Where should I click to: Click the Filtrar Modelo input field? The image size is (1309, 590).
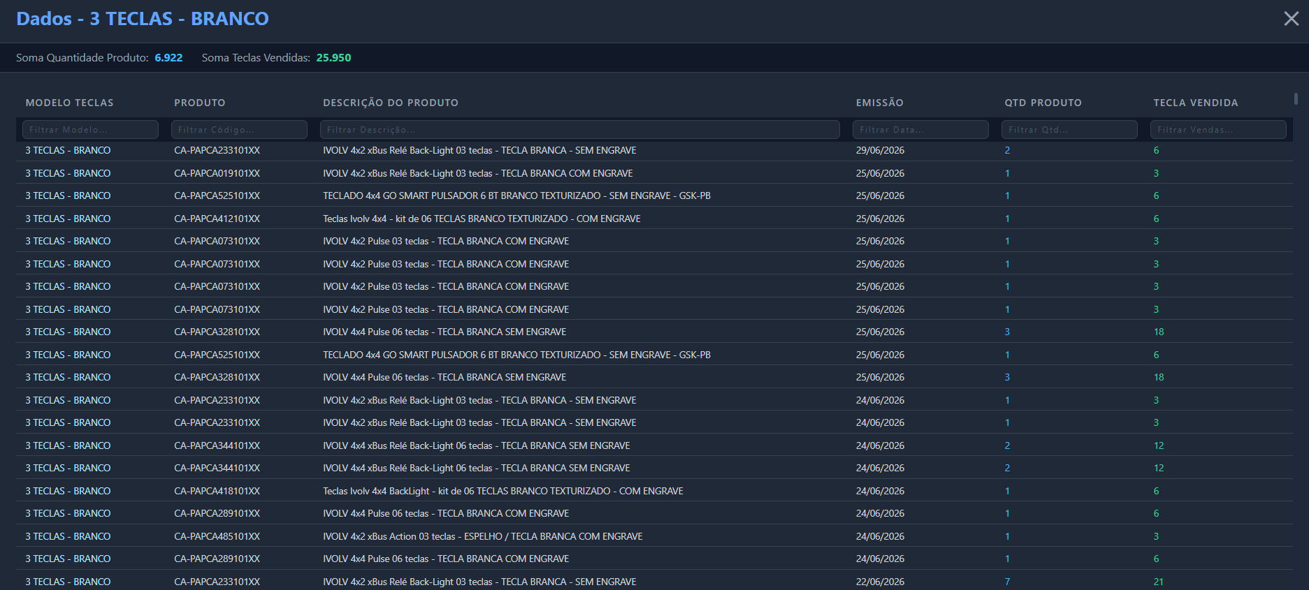(91, 130)
